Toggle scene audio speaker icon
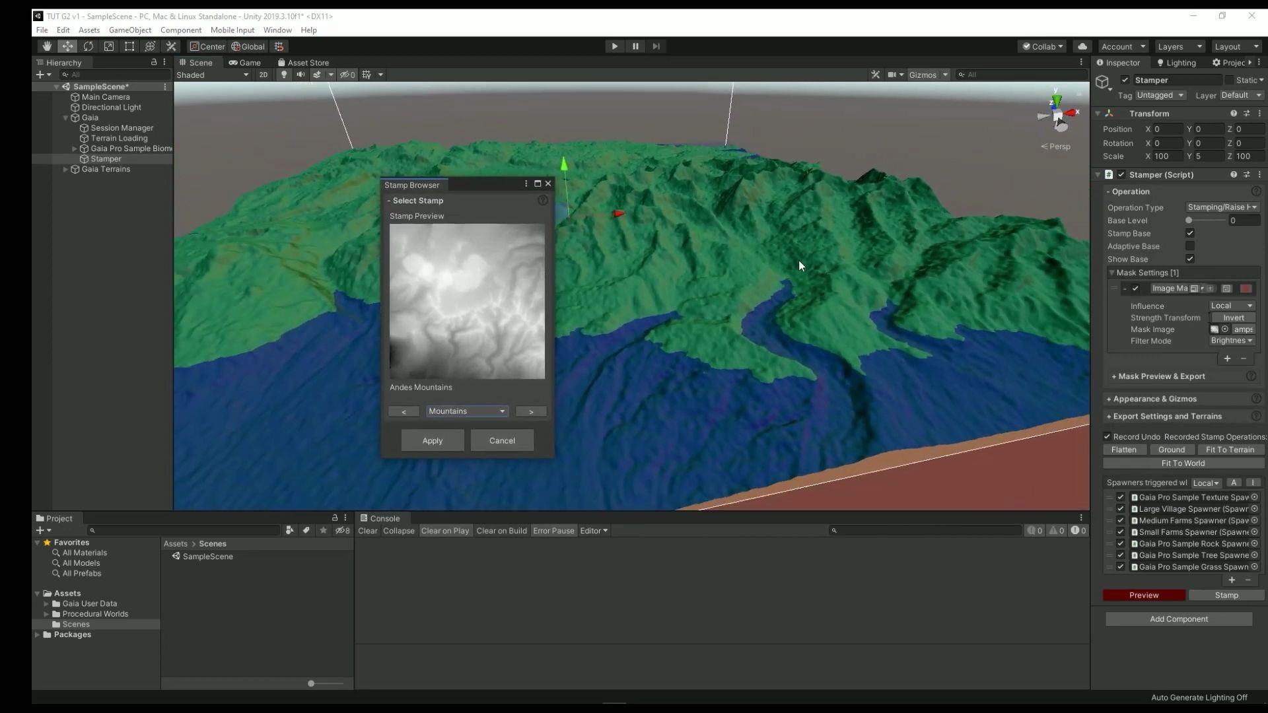 click(300, 75)
